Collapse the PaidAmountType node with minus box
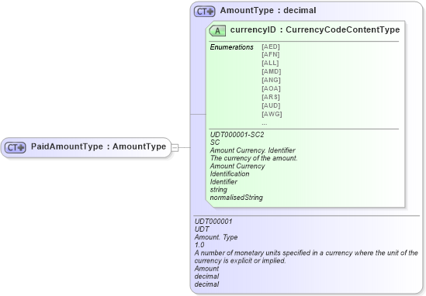 click(175, 148)
